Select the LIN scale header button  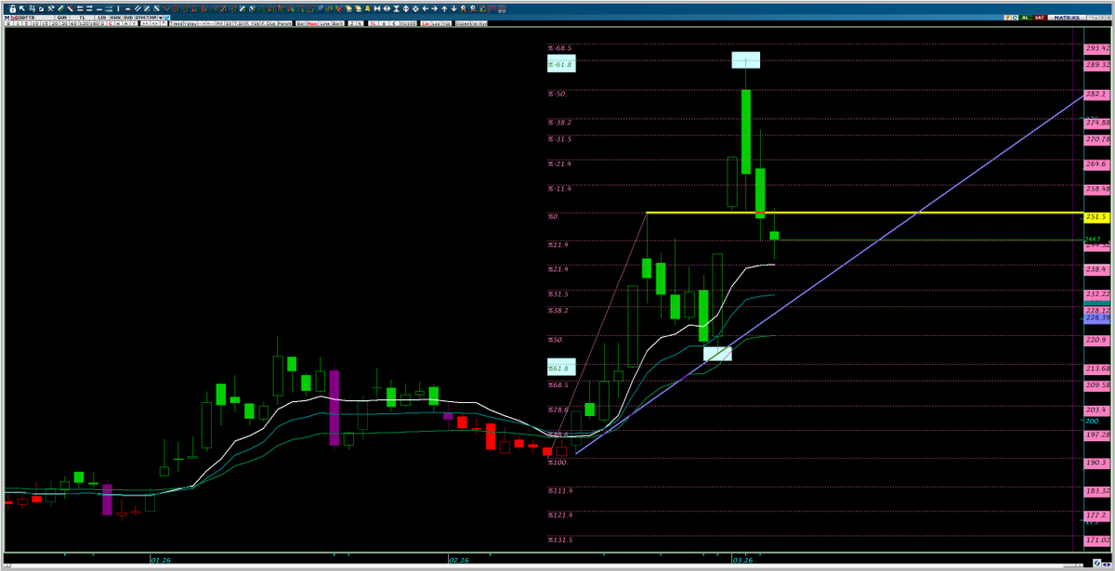101,18
